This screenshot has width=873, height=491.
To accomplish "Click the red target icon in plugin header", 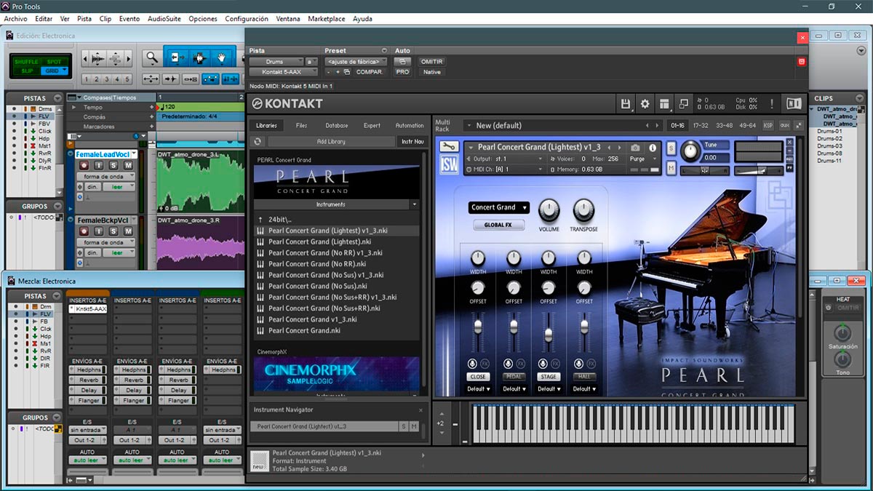I will click(x=802, y=62).
